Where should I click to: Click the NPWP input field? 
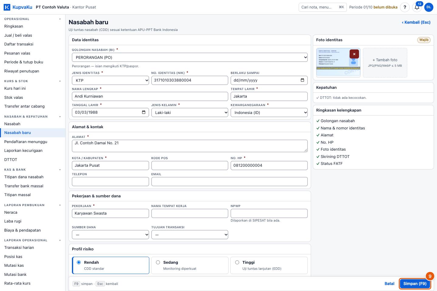(x=269, y=213)
